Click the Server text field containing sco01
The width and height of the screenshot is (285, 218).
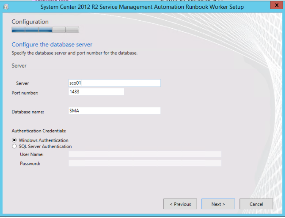(x=114, y=83)
